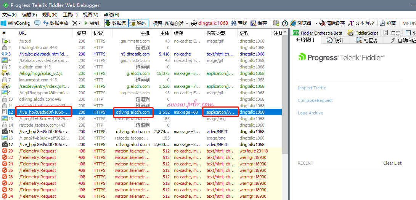416x200 pixels.
Task: Click the timer stopwatch icon in toolbar
Action: click(284, 23)
